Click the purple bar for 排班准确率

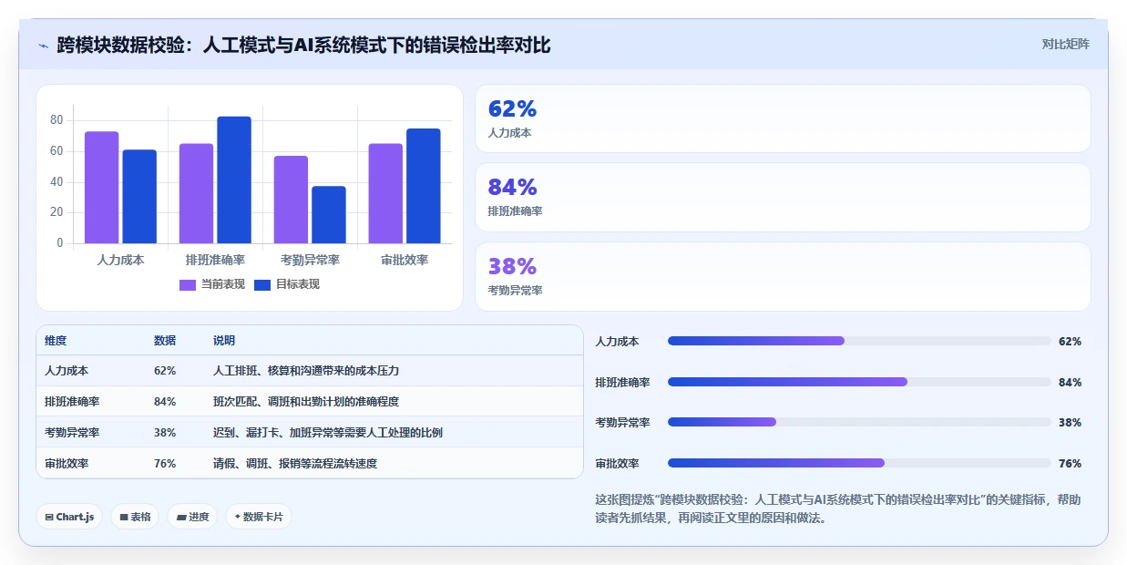click(196, 193)
